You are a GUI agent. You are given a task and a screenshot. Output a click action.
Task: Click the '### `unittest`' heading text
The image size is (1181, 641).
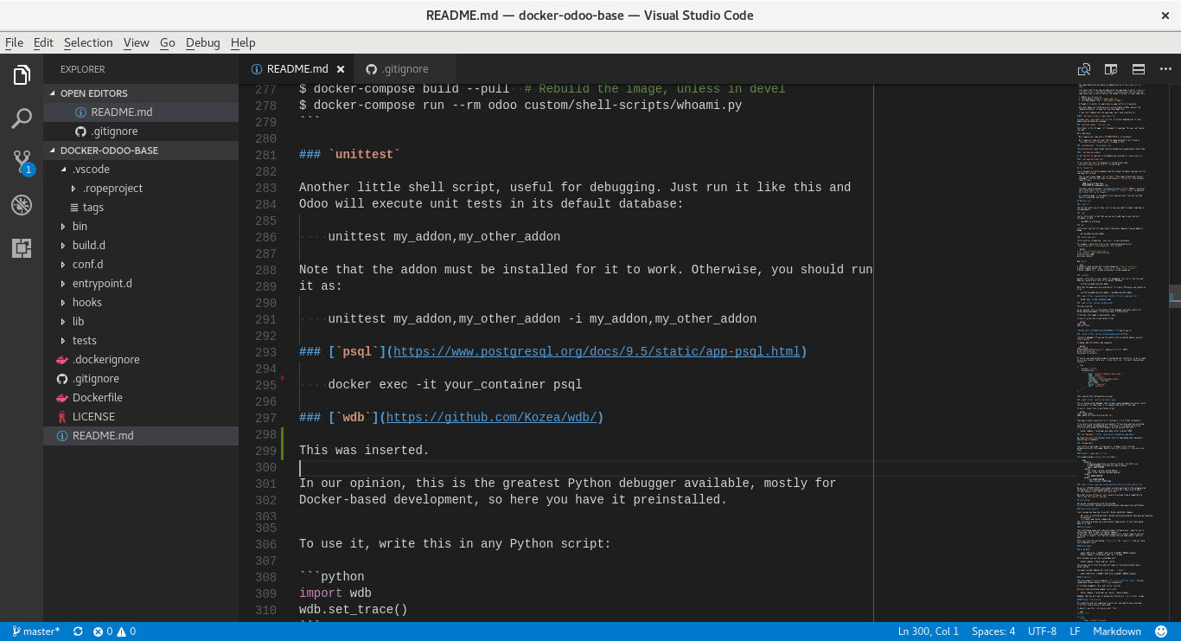click(350, 155)
